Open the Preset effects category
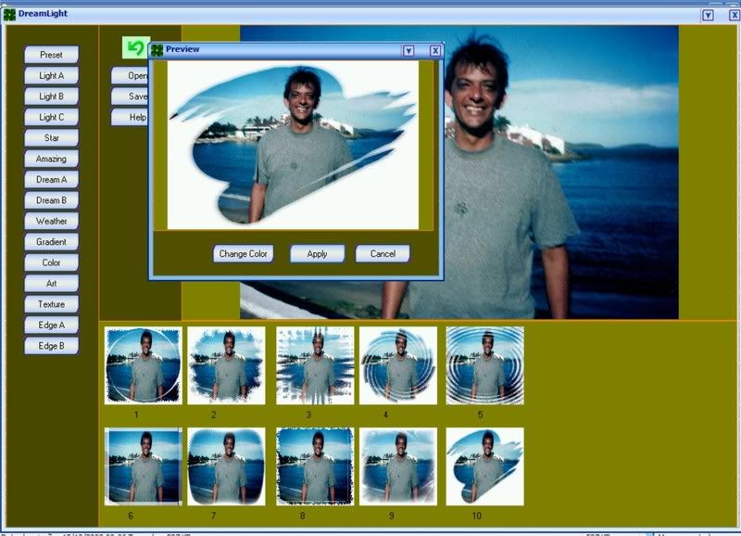Screen dimensions: 741x536 (52, 55)
